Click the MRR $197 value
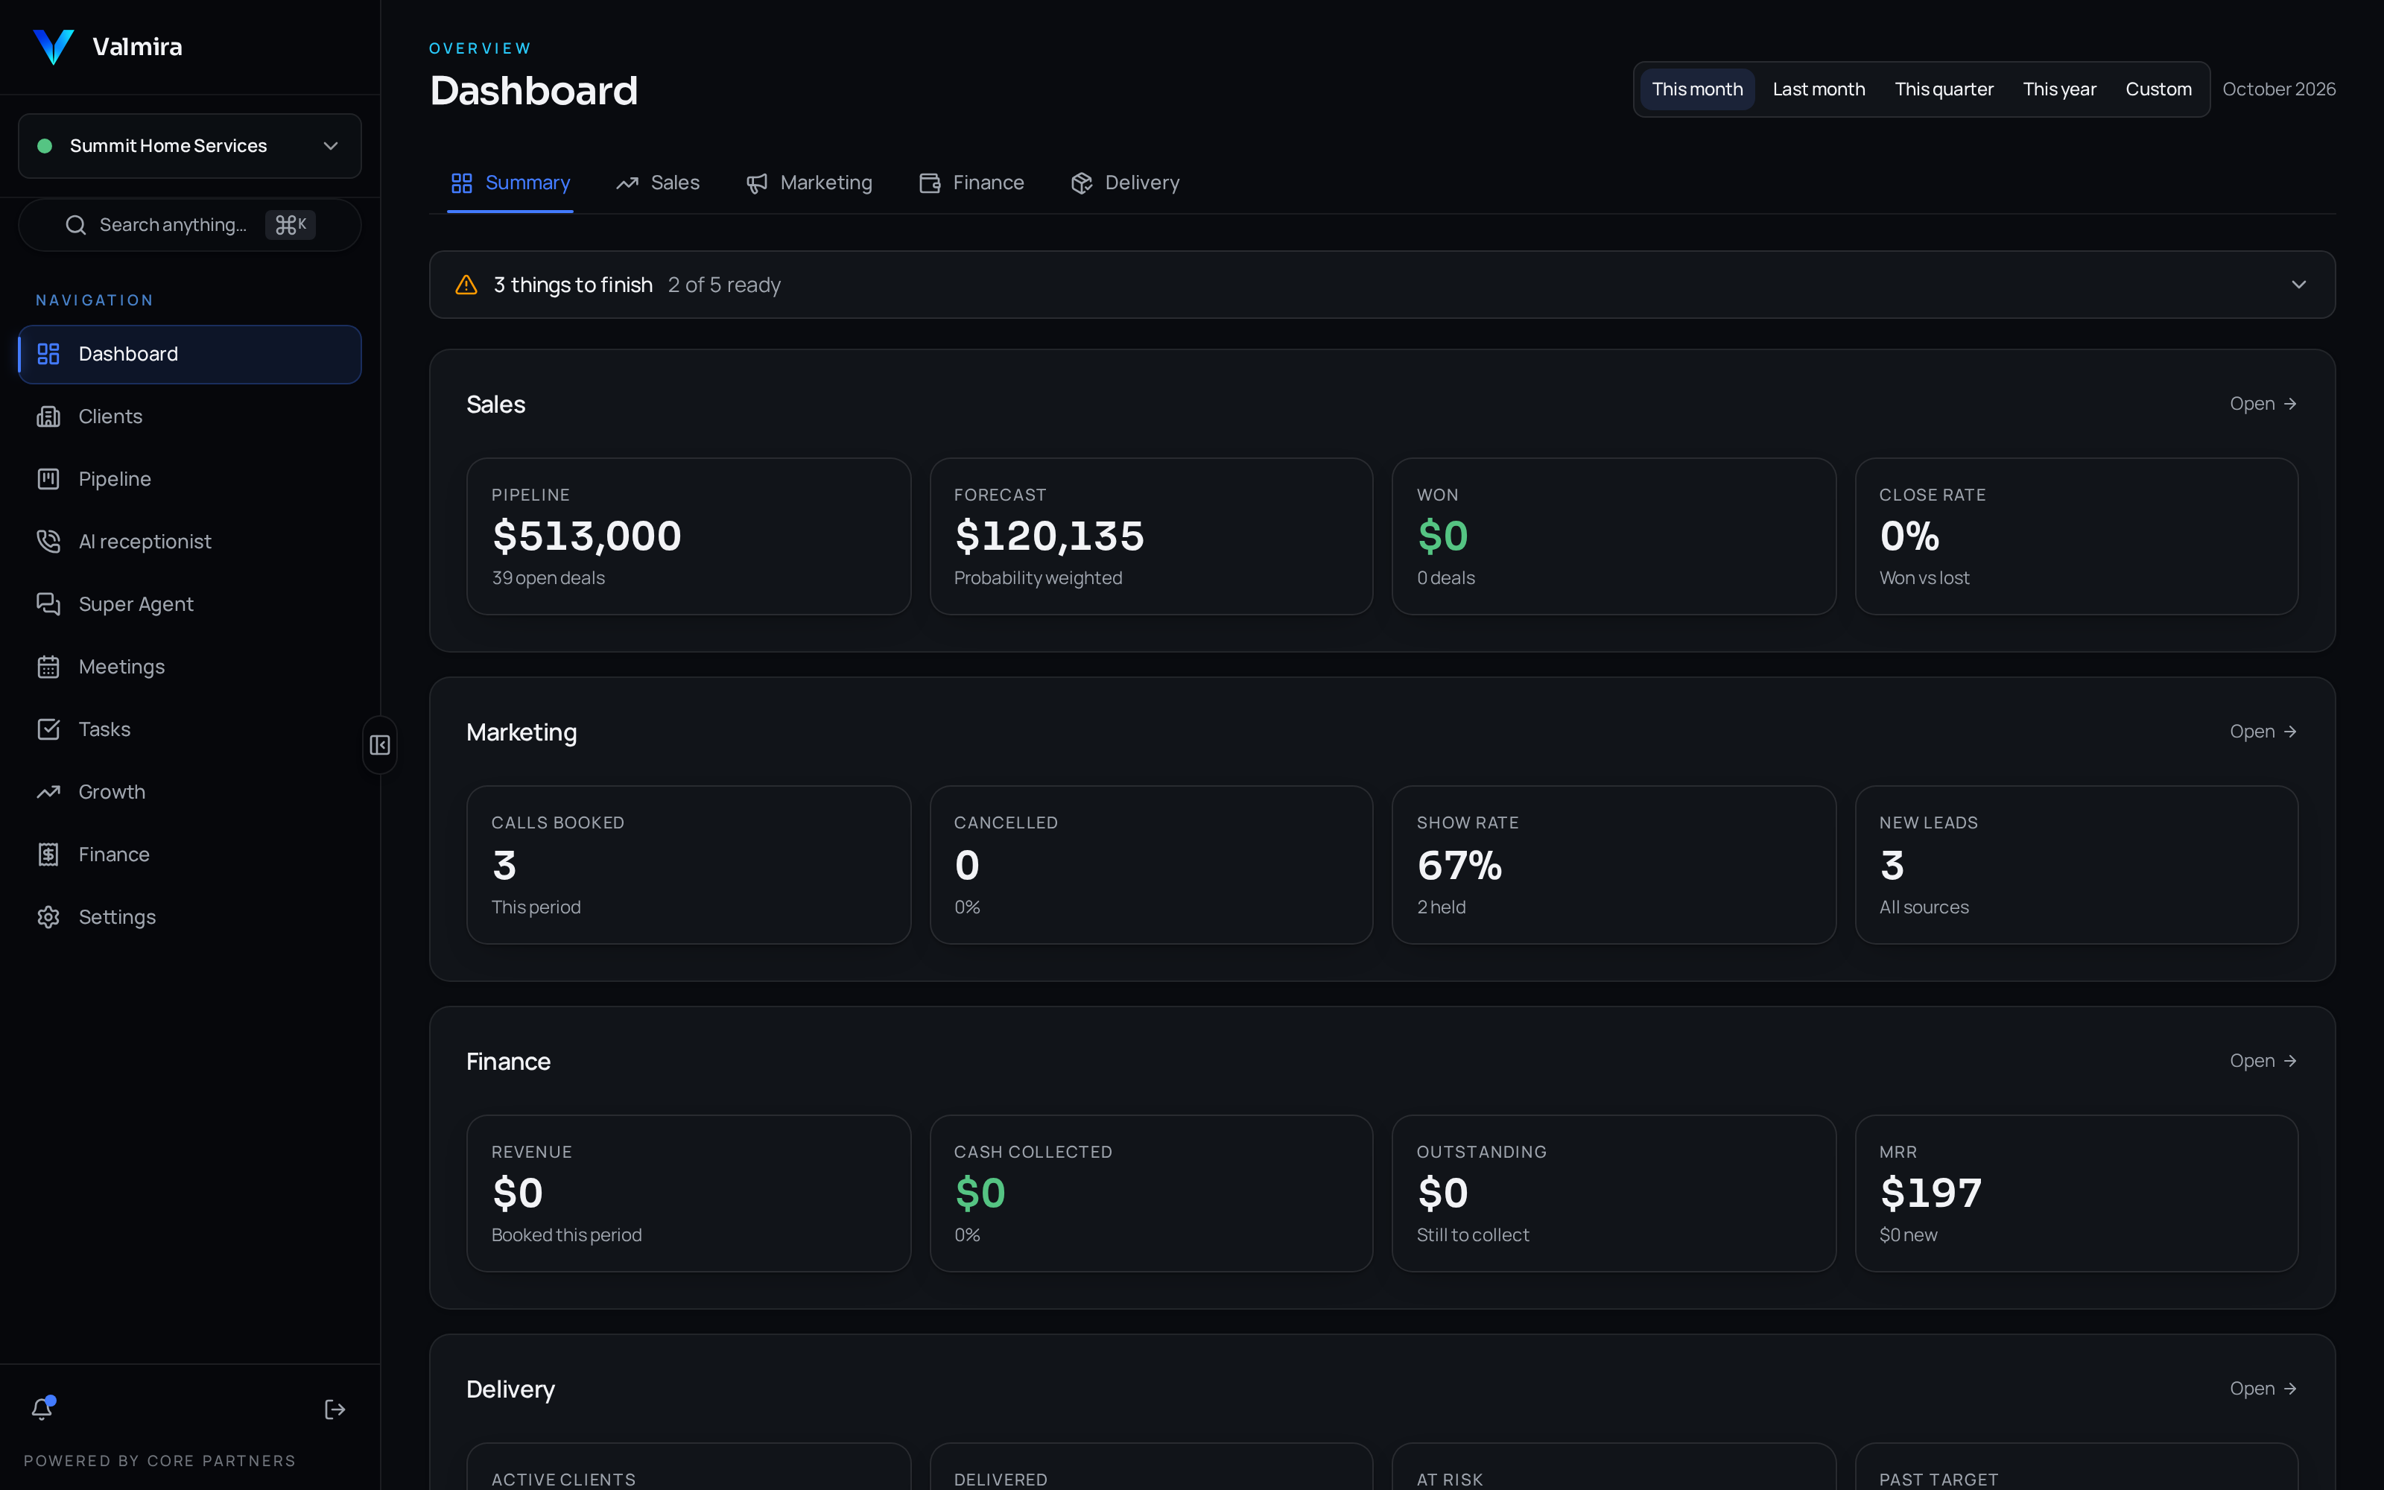This screenshot has width=2384, height=1490. [x=1930, y=1193]
